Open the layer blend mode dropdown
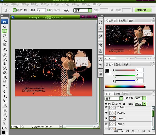Image resolution: width=156 pixels, height=135 pixels. click(114, 99)
